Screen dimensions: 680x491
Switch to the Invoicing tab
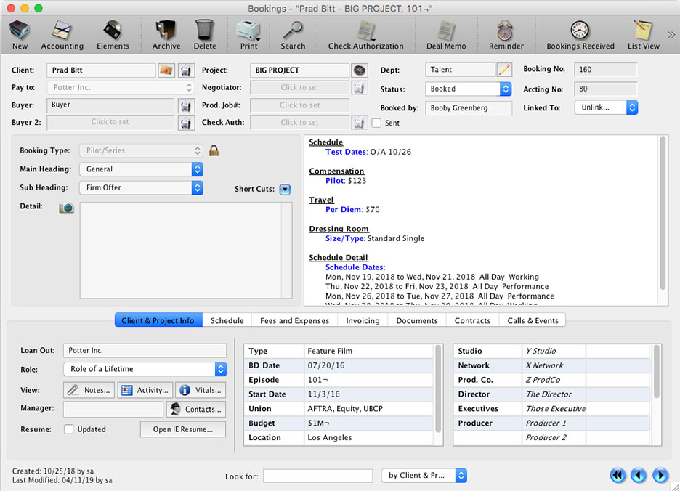click(x=363, y=320)
